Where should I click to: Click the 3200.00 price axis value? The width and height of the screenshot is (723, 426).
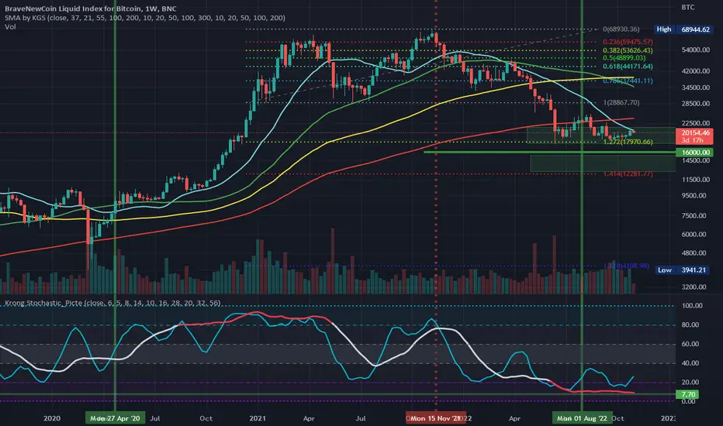(x=694, y=287)
